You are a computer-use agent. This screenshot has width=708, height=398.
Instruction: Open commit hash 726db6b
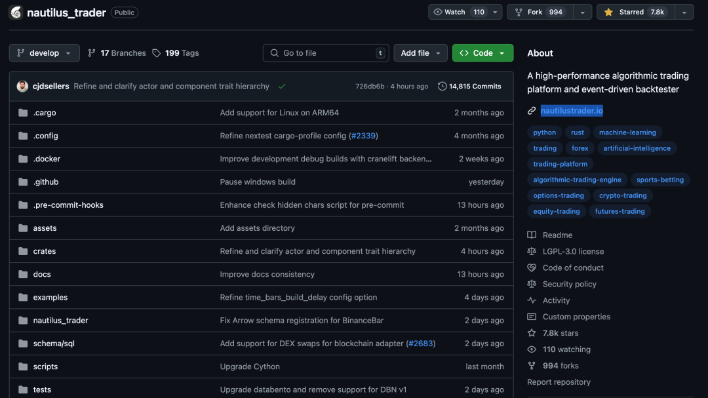370,86
